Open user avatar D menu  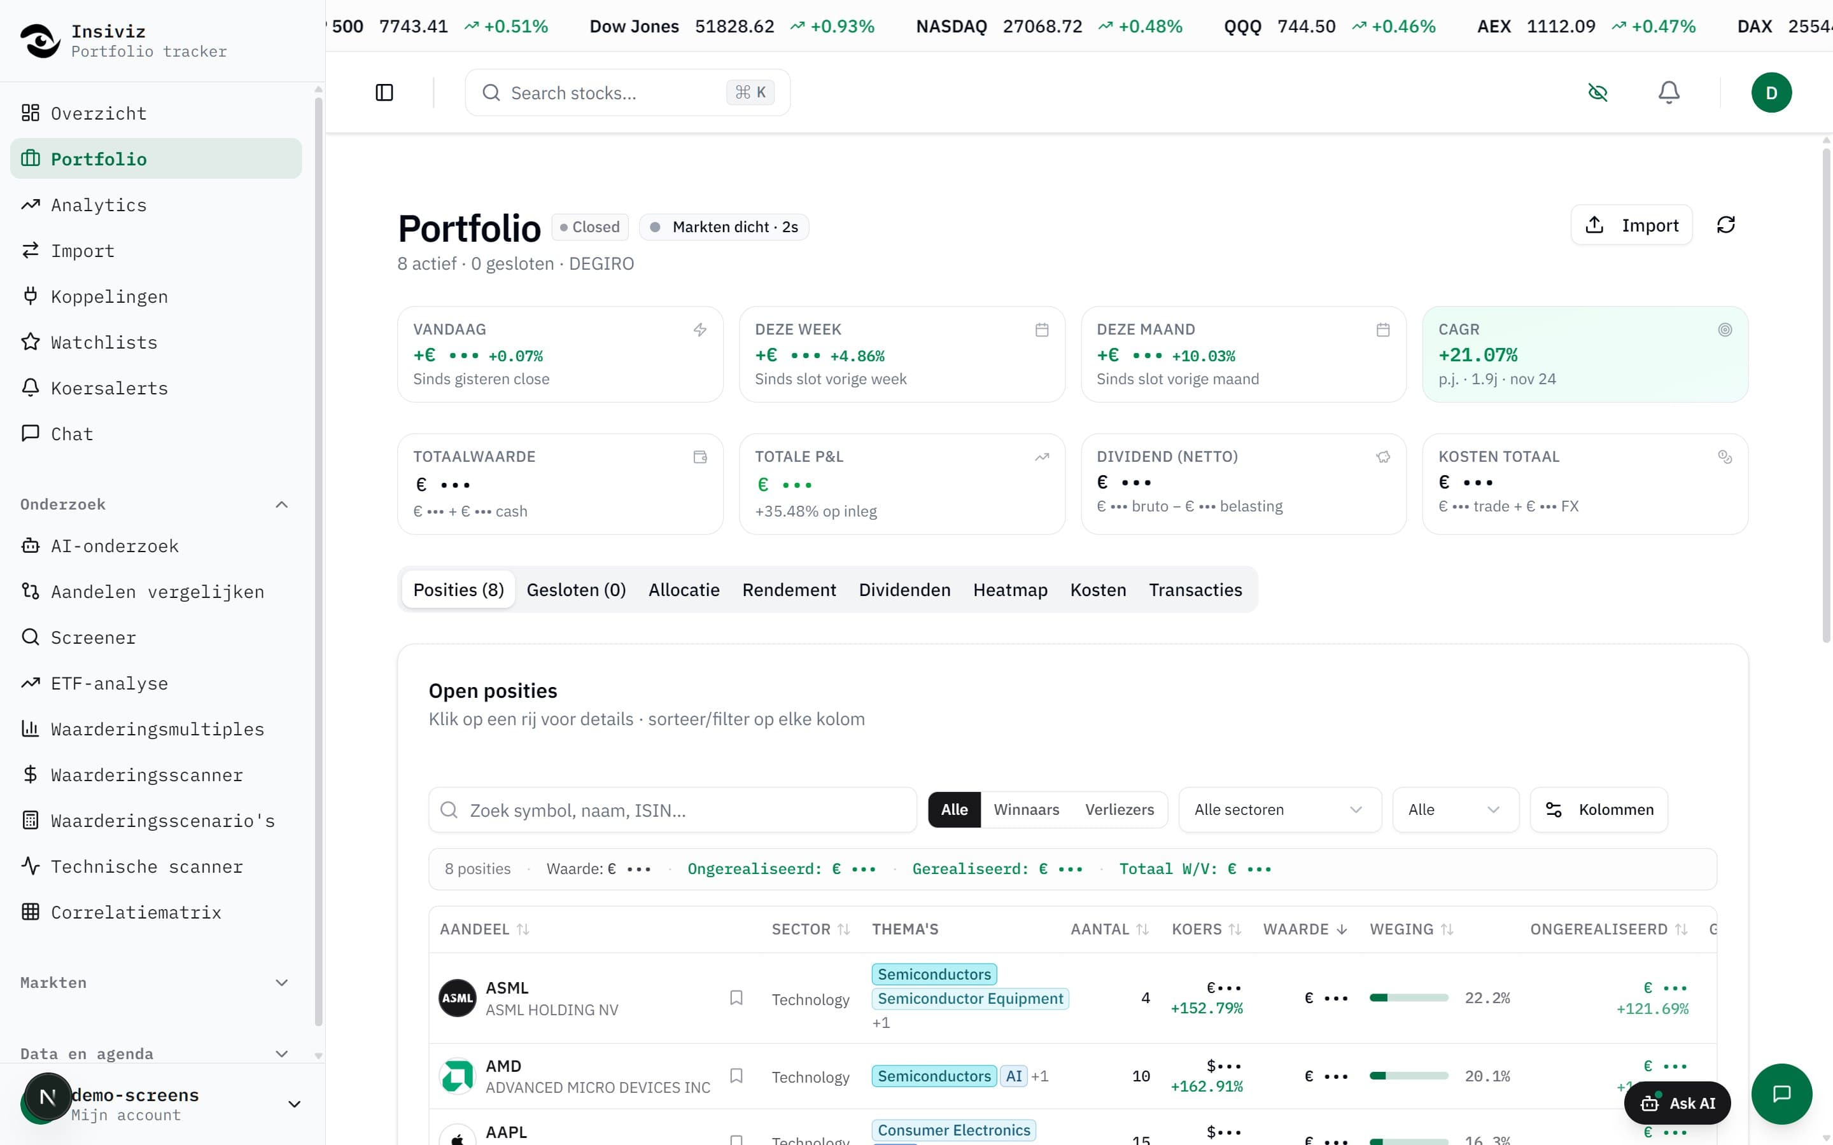point(1771,92)
